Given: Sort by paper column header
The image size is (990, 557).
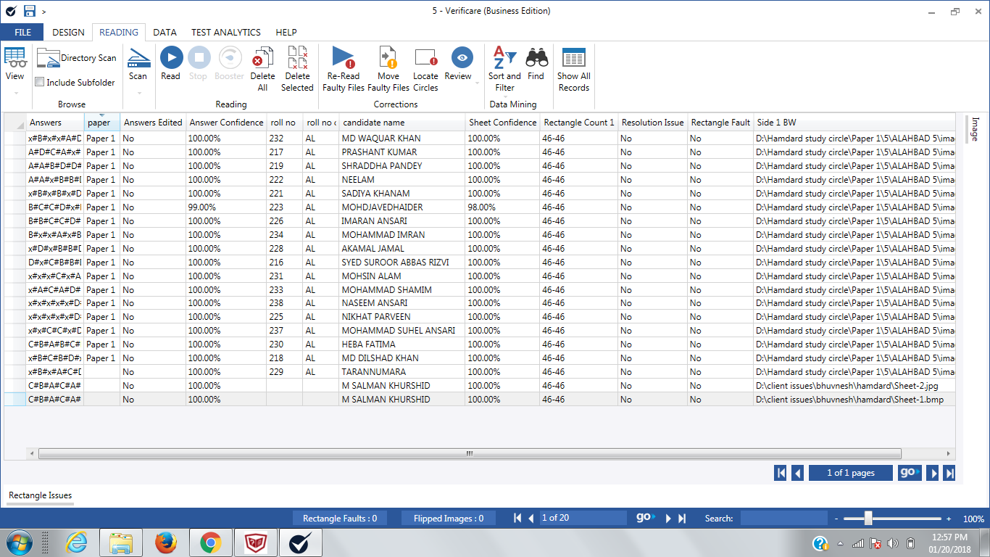Looking at the screenshot, I should pyautogui.click(x=102, y=123).
